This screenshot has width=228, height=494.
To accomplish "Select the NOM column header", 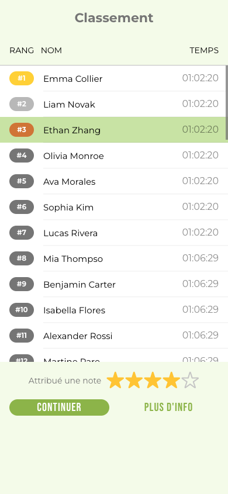I will [x=51, y=50].
